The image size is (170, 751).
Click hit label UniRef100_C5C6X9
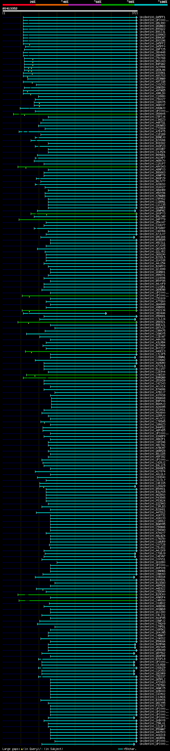coord(152,299)
